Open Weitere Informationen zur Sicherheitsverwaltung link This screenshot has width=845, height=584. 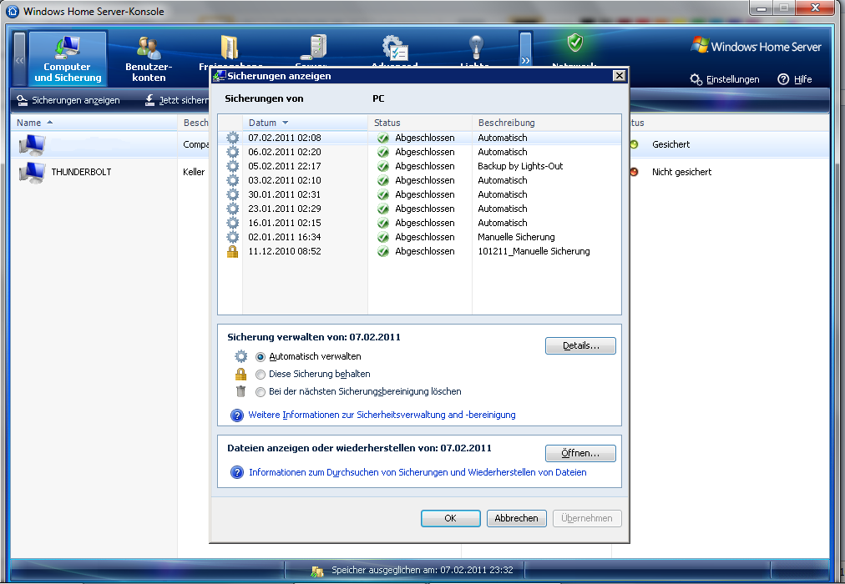[x=382, y=415]
